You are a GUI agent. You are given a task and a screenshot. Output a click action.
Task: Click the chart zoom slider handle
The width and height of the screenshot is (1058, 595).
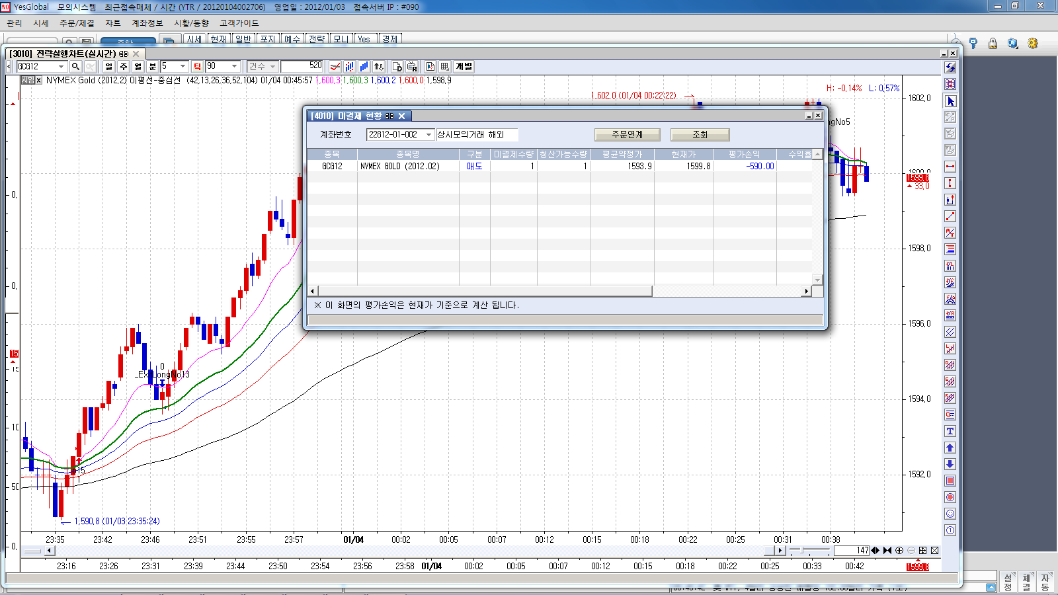tap(801, 550)
